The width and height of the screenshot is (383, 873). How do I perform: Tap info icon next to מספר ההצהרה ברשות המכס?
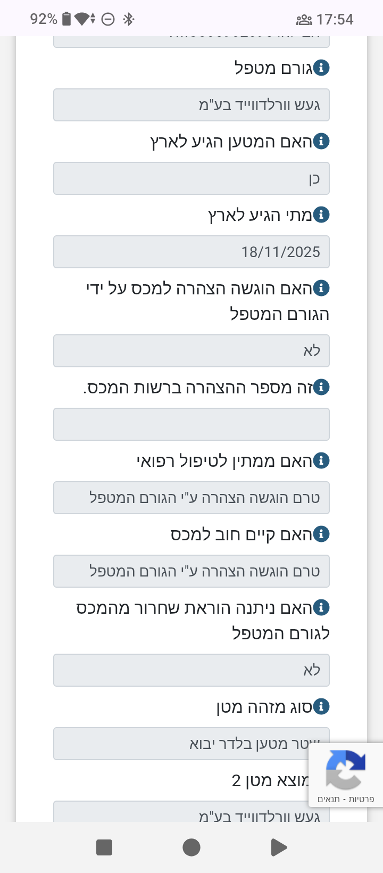click(x=321, y=387)
